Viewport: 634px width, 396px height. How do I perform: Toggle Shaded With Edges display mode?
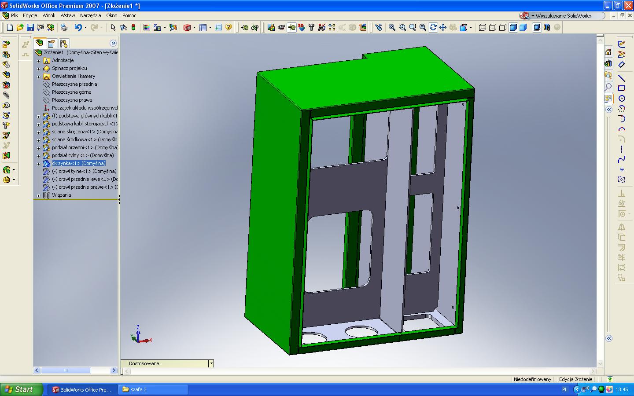click(x=513, y=27)
